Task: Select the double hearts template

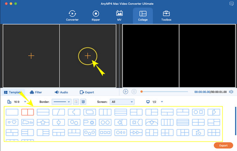Action: tap(12, 122)
